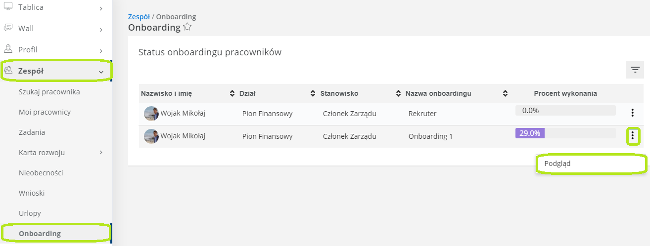Viewport: 650px width, 246px height.
Task: Open three-dot menu for Onboarding 1 row
Action: coord(633,136)
